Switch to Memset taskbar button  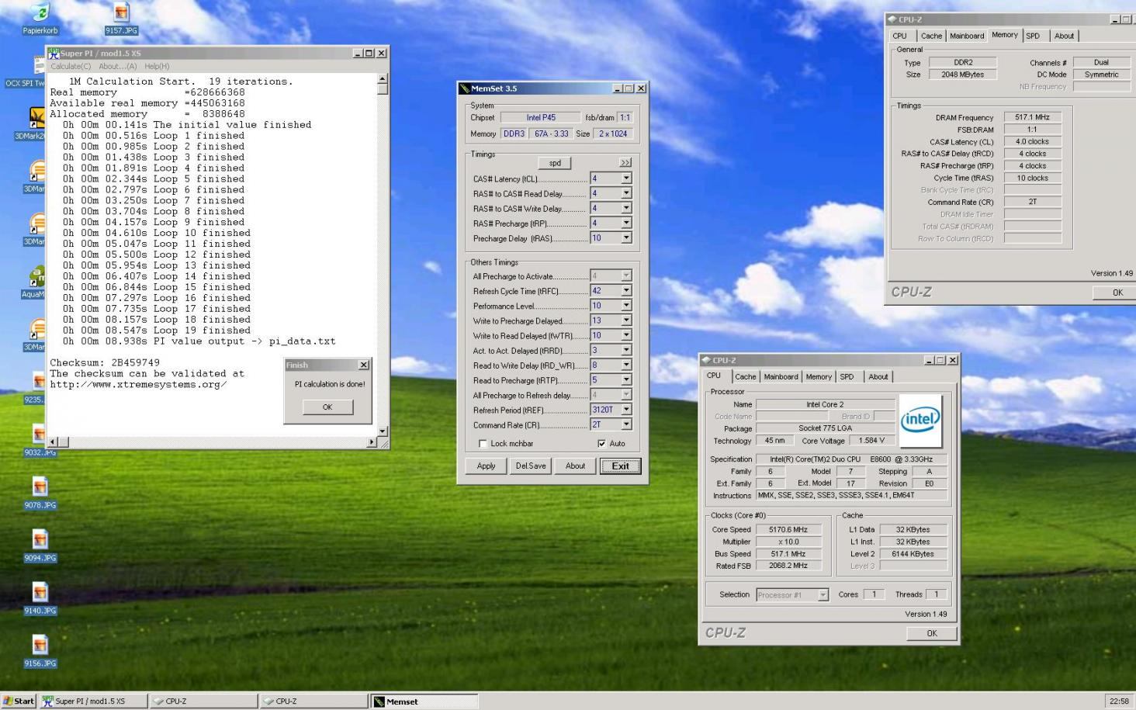click(x=424, y=701)
